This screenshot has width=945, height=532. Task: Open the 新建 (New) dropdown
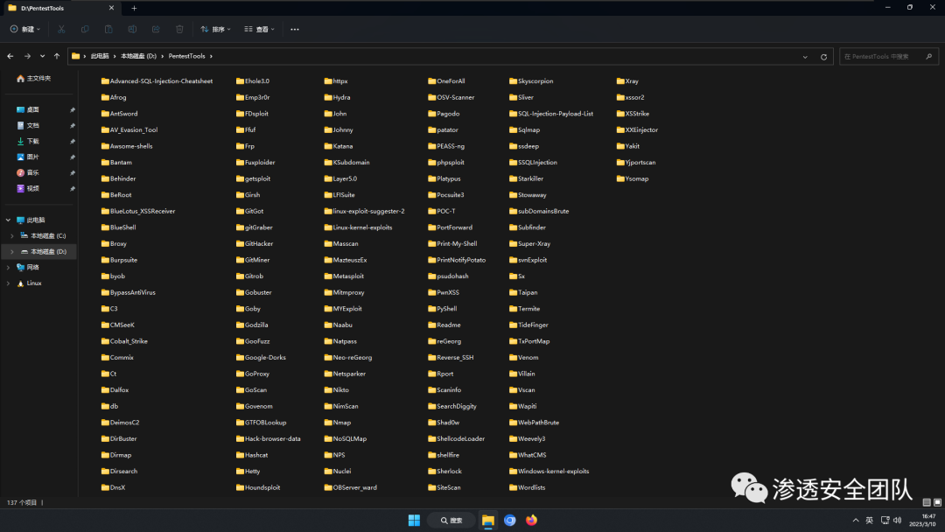click(25, 29)
